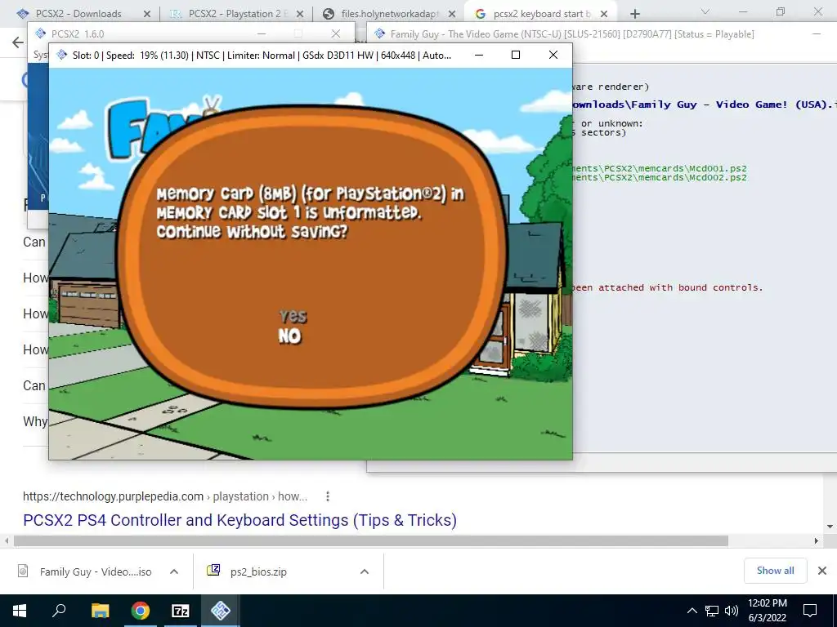The image size is (837, 627).
Task: Close the PCSX2 - Downloads tab
Action: click(x=147, y=14)
